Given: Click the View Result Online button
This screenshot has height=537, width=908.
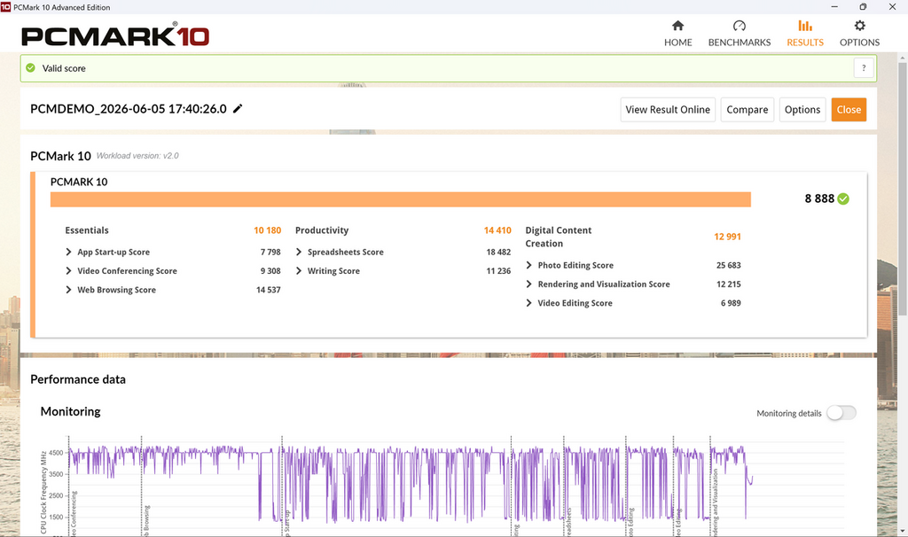Looking at the screenshot, I should coord(668,109).
